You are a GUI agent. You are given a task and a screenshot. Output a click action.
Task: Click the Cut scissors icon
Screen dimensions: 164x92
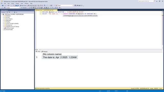[x=38, y=6]
